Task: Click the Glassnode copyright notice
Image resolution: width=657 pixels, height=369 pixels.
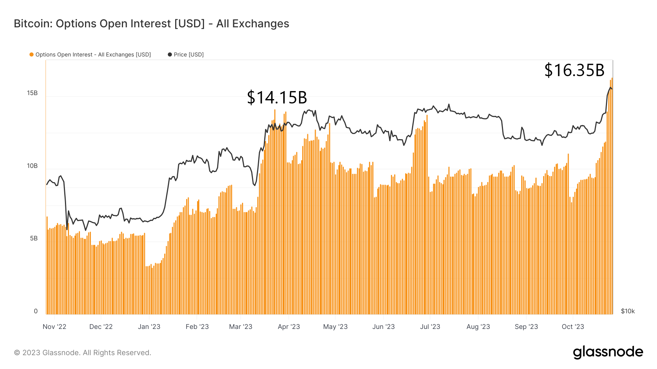Action: (82, 353)
